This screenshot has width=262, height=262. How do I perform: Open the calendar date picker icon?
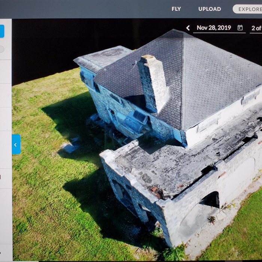tap(240, 28)
